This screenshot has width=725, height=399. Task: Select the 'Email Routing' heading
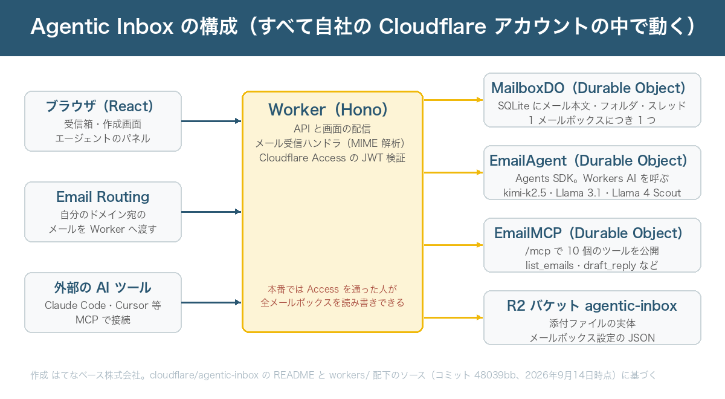click(103, 197)
